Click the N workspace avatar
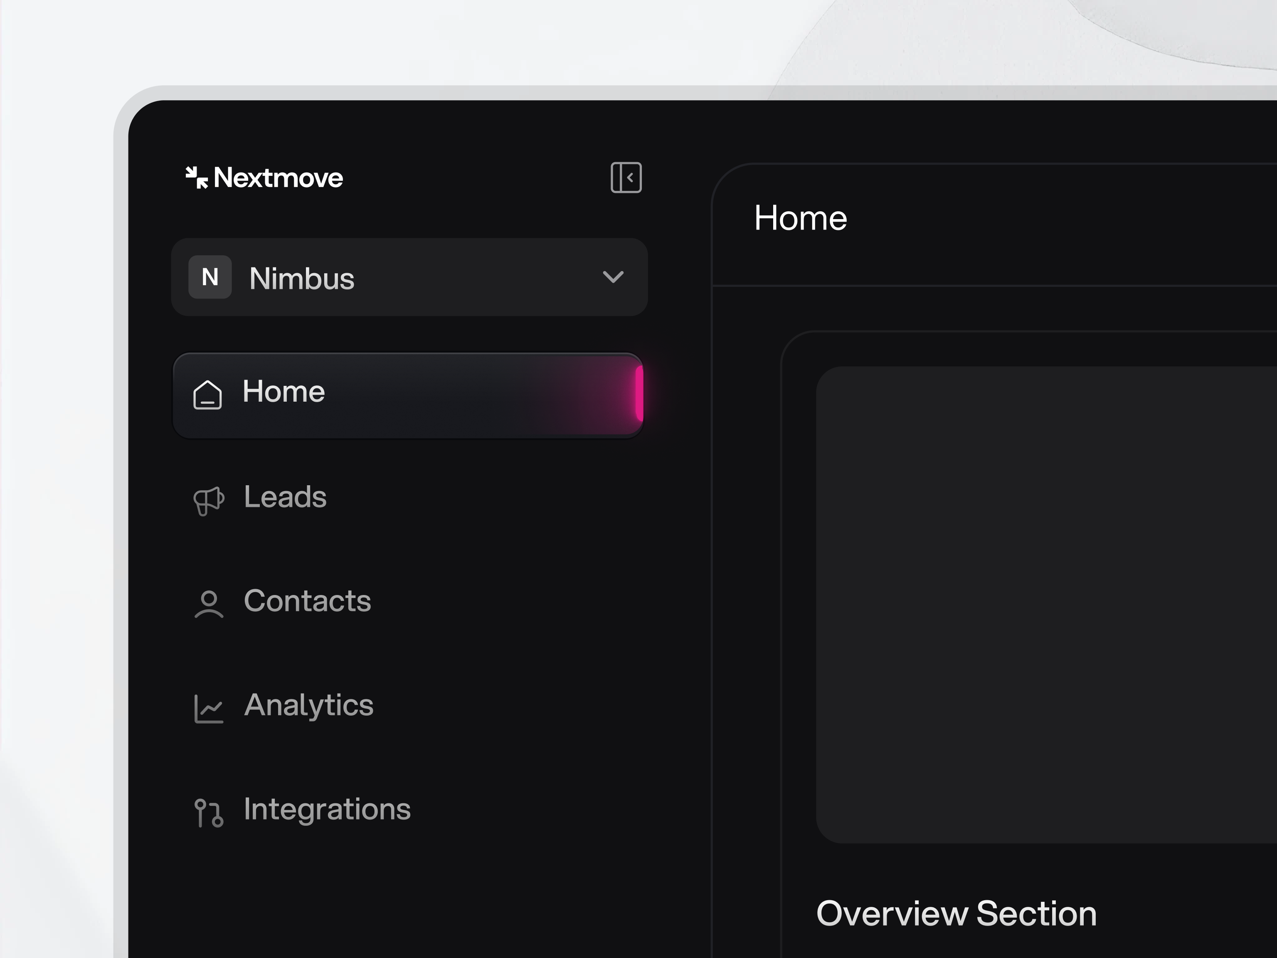Image resolution: width=1277 pixels, height=958 pixels. click(210, 277)
